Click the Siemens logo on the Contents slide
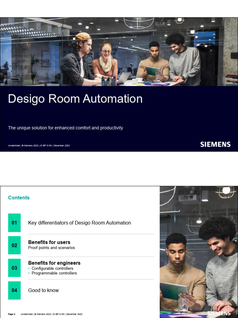 [219, 313]
